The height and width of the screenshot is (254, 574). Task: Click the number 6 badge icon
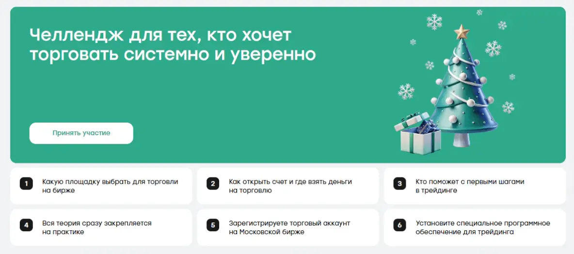point(399,225)
